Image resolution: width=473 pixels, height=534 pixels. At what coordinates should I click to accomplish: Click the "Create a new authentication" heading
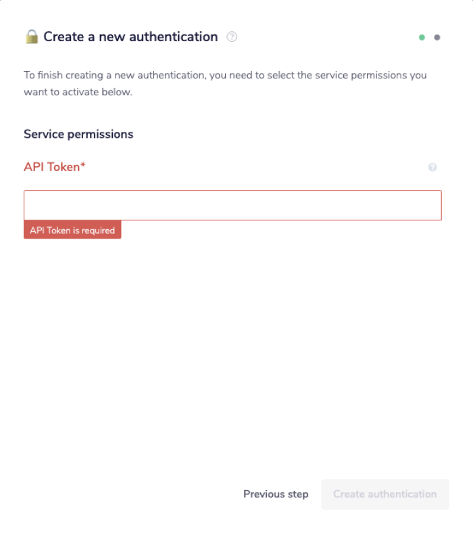point(130,37)
